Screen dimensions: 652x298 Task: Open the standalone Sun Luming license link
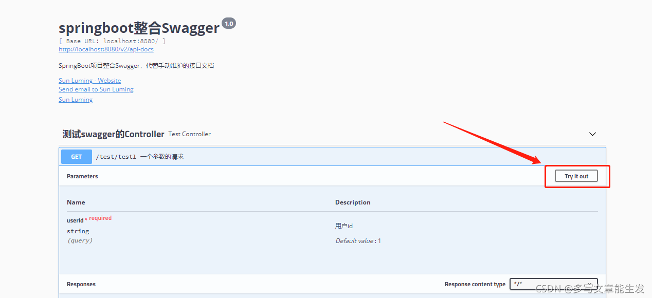point(76,100)
